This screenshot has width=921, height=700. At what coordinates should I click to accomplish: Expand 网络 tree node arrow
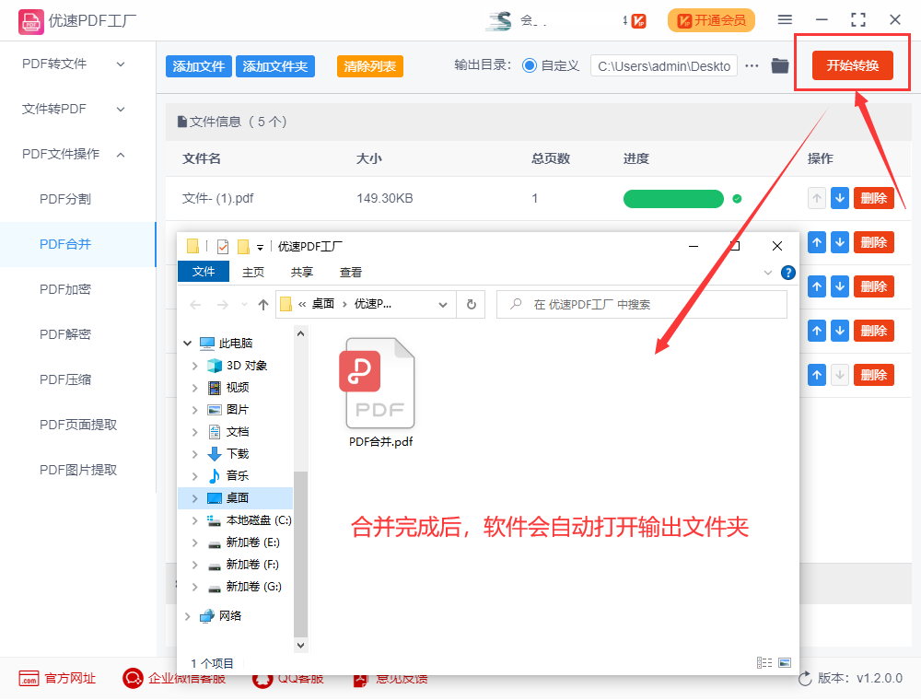coord(187,616)
